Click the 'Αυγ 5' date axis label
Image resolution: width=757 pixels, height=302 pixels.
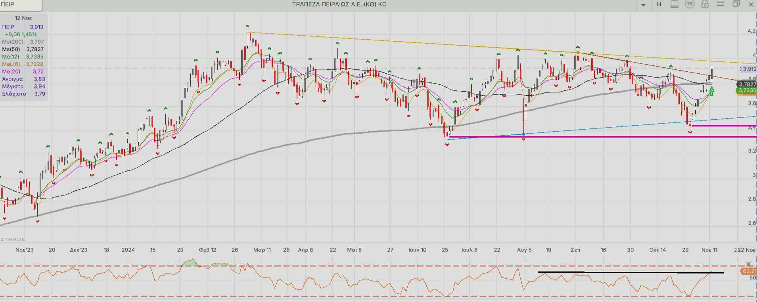click(x=524, y=250)
